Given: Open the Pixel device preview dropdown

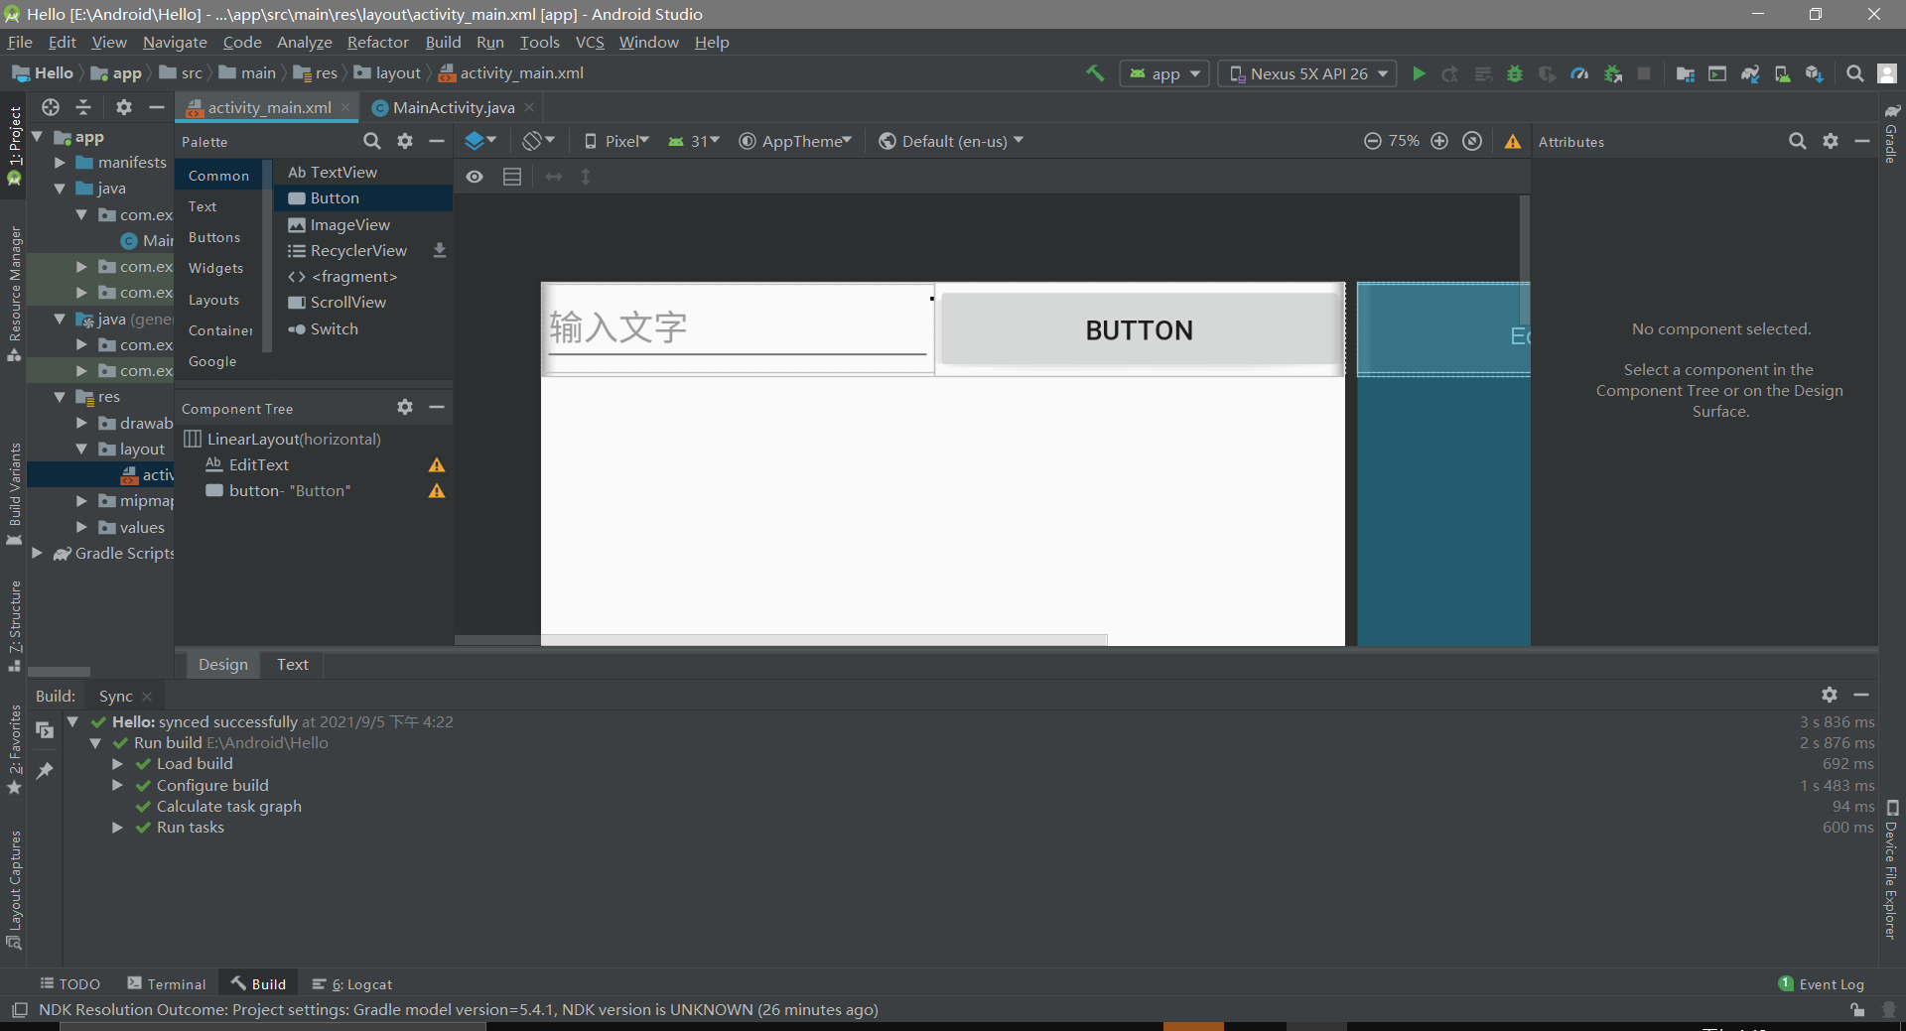Looking at the screenshot, I should [x=616, y=141].
